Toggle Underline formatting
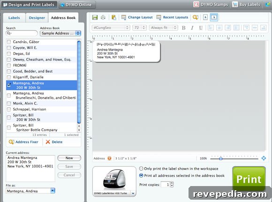 tap(201, 28)
